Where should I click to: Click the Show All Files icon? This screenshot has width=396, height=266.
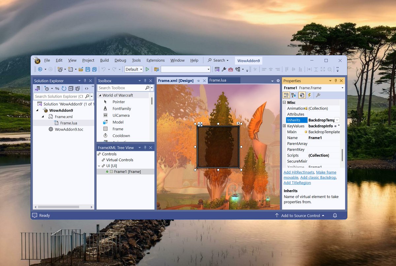[78, 88]
